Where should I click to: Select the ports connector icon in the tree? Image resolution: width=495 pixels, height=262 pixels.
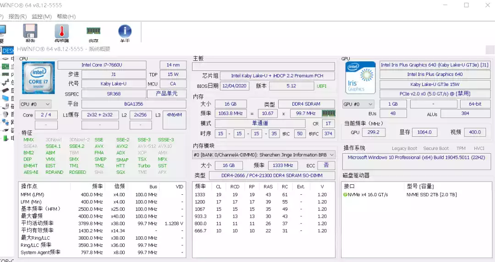[x=5, y=130]
